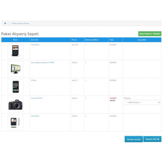This screenshot has width=163, height=163.
Task: Open the iPod Klasik product link
Action: 35,45
